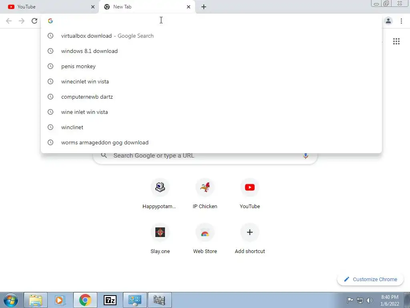Open the Chrome profile avatar icon
The image size is (410, 308).
pyautogui.click(x=388, y=21)
